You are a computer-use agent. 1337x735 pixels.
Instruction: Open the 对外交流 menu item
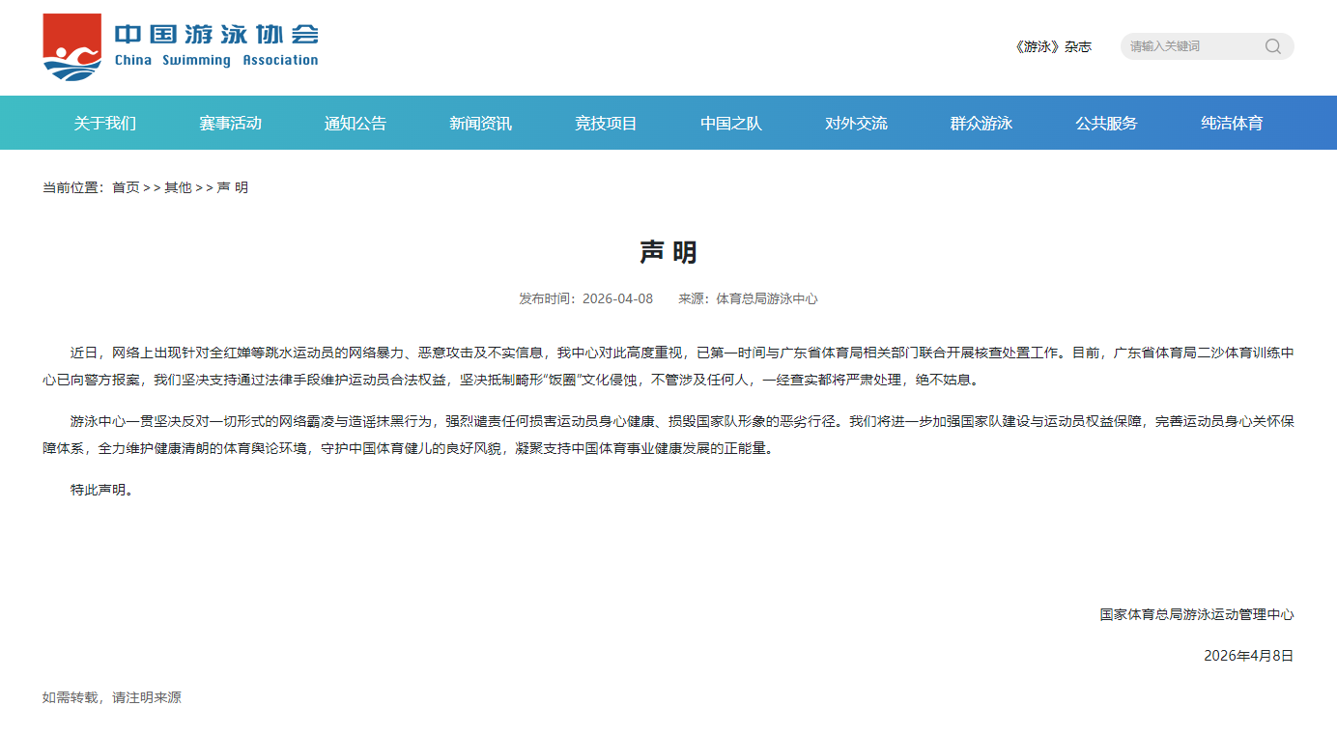point(856,123)
